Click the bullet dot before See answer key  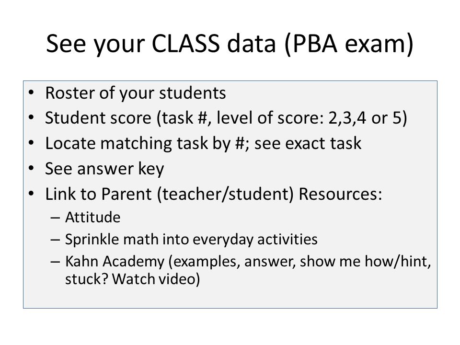pos(31,169)
